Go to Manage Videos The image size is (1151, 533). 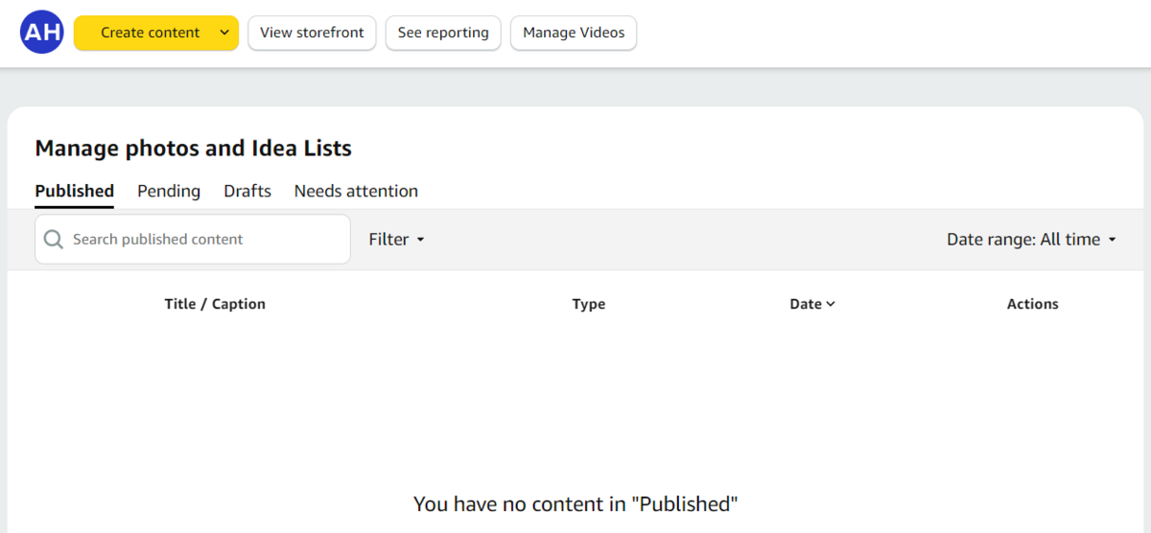point(574,33)
